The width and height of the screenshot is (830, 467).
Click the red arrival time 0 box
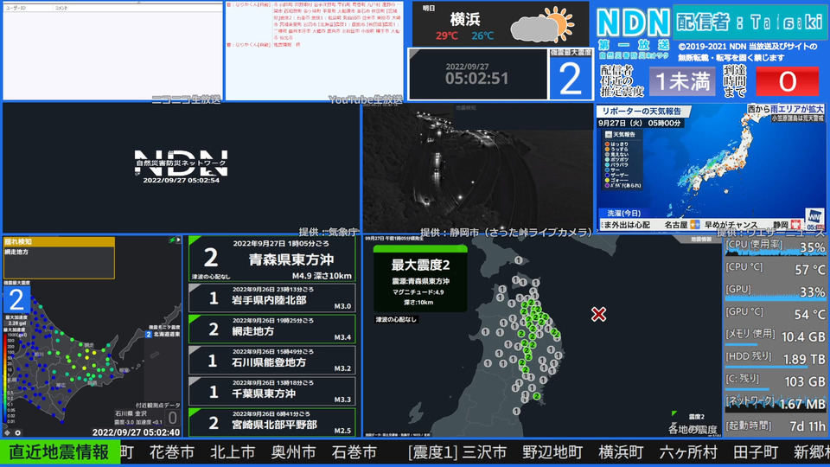[x=787, y=81]
